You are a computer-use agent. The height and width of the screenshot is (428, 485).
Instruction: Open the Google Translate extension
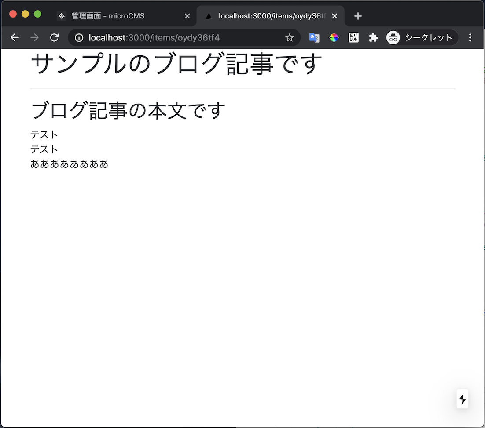[x=314, y=38]
